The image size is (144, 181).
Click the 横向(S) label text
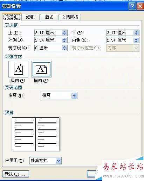pos(41,81)
